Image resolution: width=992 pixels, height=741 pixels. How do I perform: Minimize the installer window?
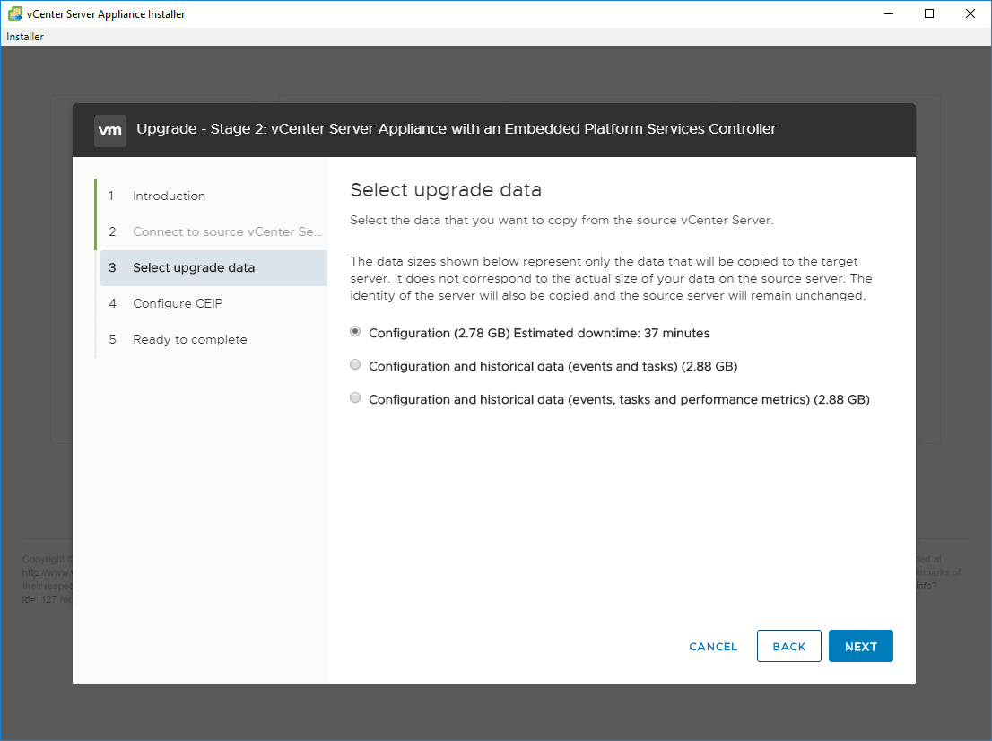(x=888, y=13)
